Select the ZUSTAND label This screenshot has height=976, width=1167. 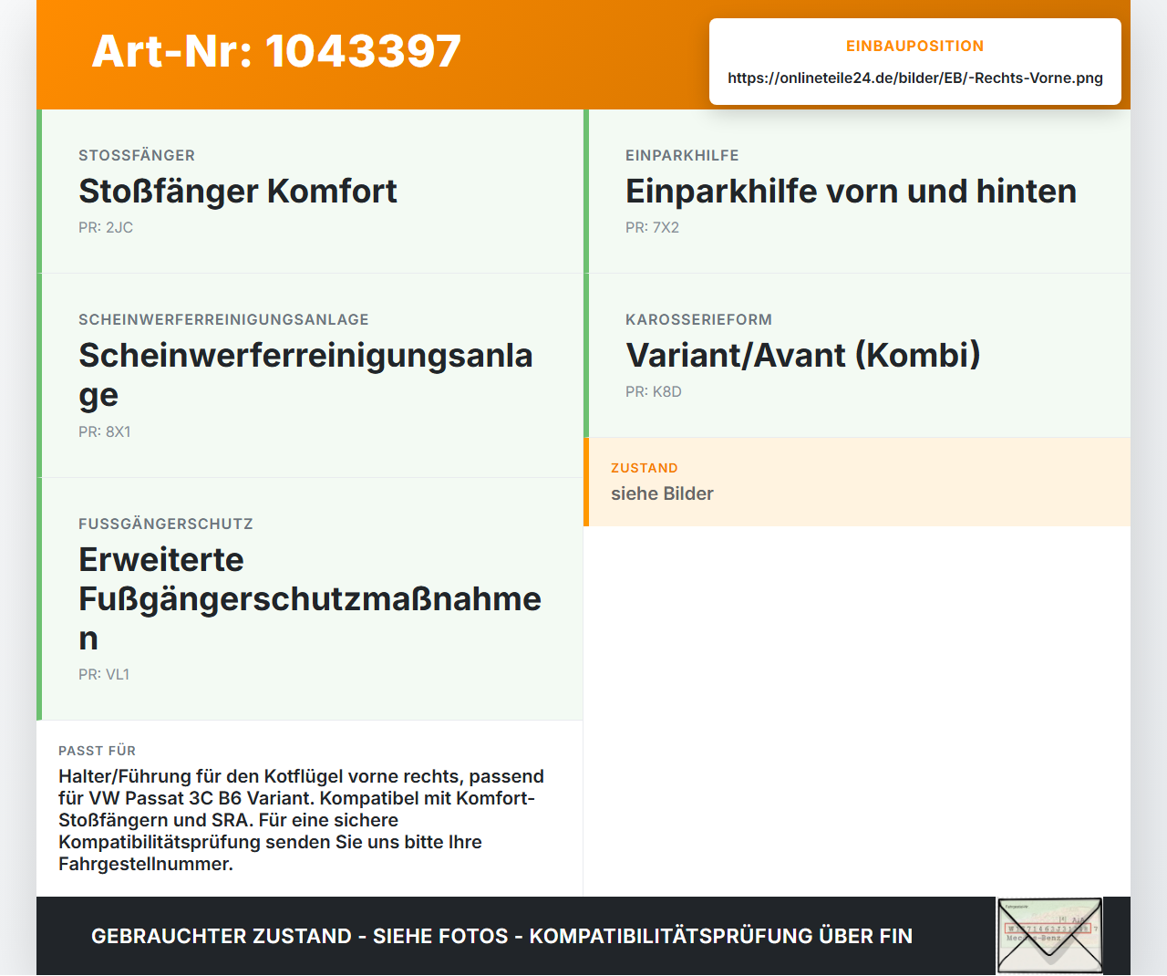click(645, 468)
